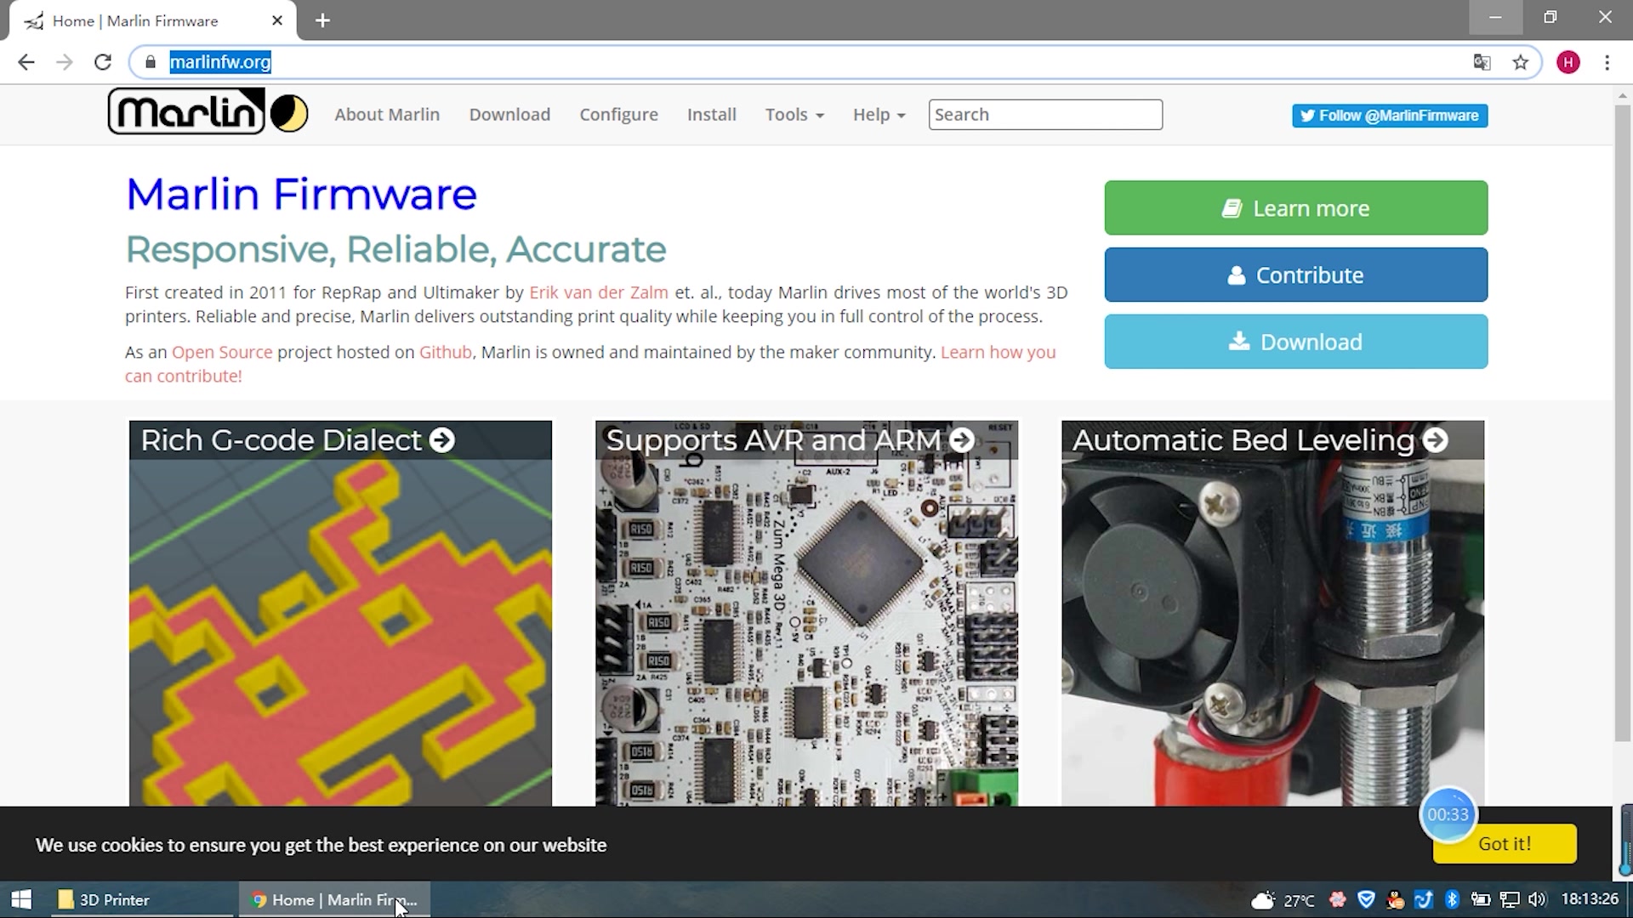Click the arrow icon on Rich G-code Dialect
This screenshot has height=918, width=1633.
[442, 440]
